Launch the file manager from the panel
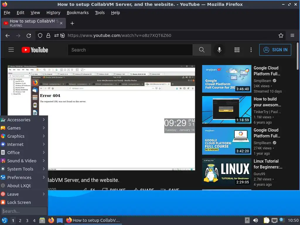The image size is (300, 225). pos(42,220)
